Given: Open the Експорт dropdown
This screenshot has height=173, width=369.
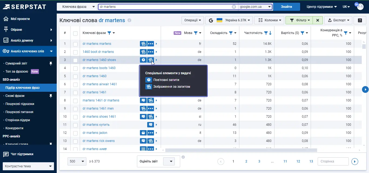Looking at the screenshot, I should [x=338, y=20].
